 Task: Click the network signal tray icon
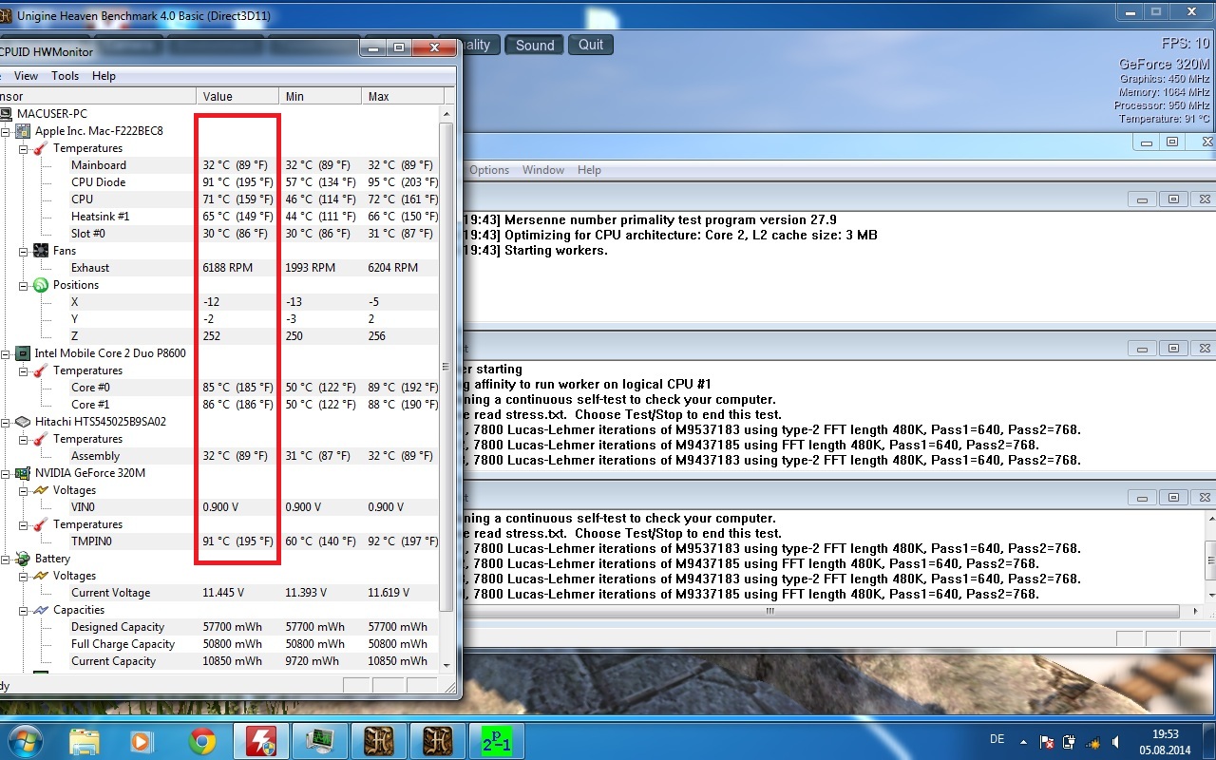pos(1092,741)
